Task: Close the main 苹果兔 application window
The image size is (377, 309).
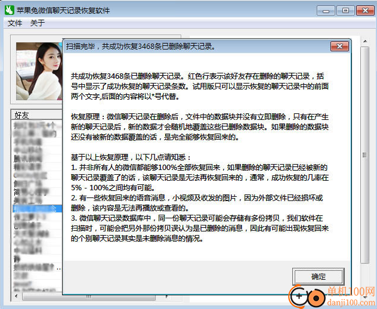Action: 365,11
